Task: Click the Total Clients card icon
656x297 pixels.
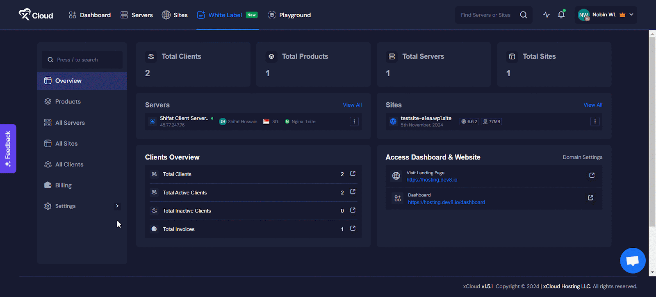Action: click(x=151, y=57)
